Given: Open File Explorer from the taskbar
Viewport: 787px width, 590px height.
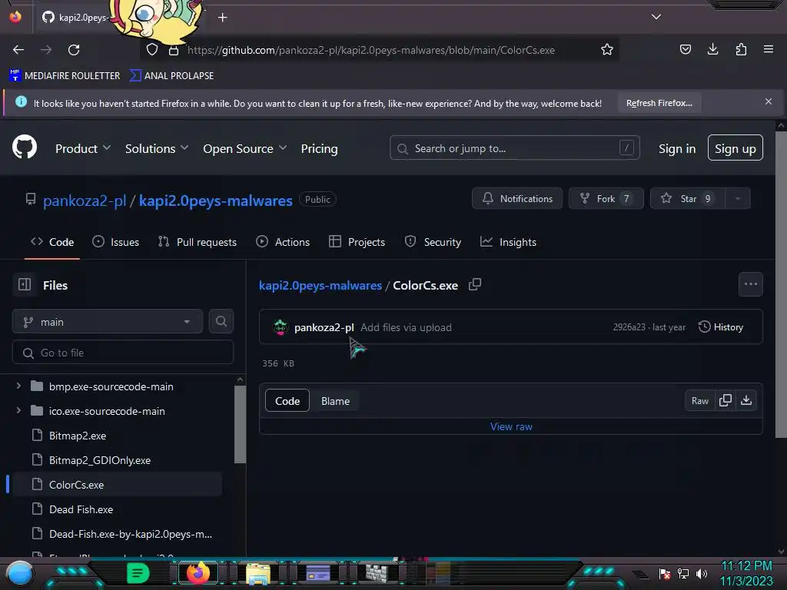Looking at the screenshot, I should pos(258,573).
